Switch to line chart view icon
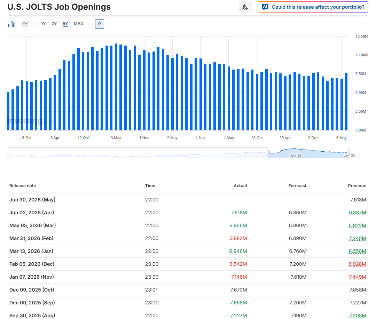This screenshot has height=319, width=376. (x=25, y=24)
